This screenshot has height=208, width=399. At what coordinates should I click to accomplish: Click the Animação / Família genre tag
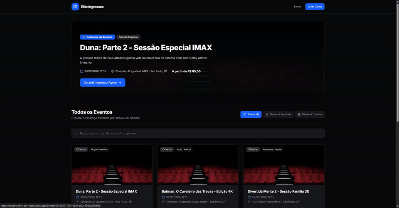(x=272, y=149)
